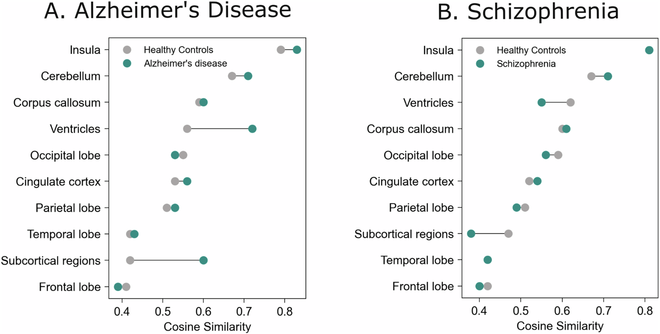Click Cingulate cortex label in Schizophrenia panel
The height and width of the screenshot is (334, 660).
coord(411,182)
